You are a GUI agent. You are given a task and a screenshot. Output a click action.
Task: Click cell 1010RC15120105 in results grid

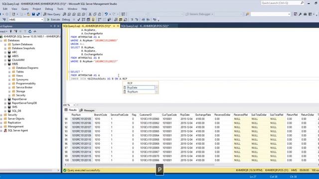(x=81, y=119)
